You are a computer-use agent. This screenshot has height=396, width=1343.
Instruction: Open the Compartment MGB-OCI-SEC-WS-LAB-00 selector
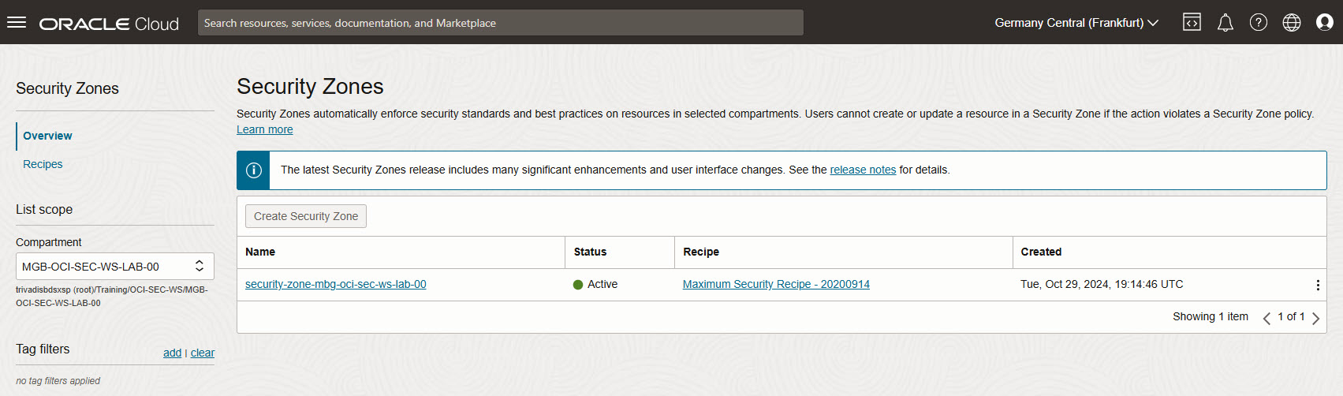pos(115,267)
